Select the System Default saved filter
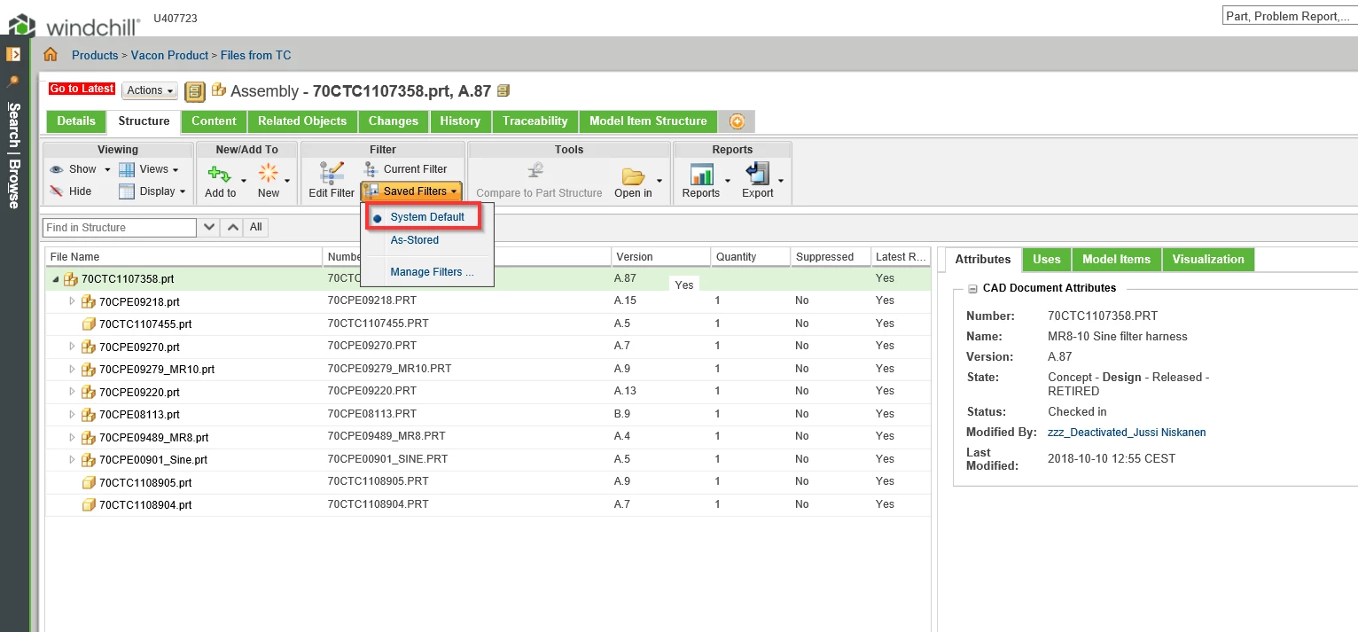 (x=427, y=217)
